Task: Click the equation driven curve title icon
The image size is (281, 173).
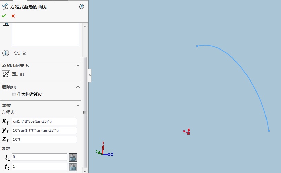Action: point(5,7)
